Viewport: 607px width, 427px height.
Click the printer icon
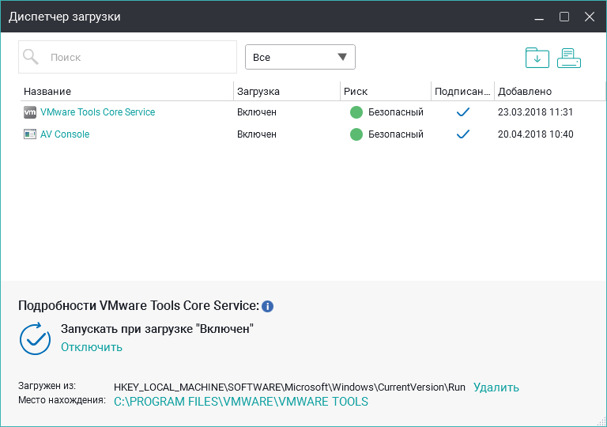click(569, 59)
